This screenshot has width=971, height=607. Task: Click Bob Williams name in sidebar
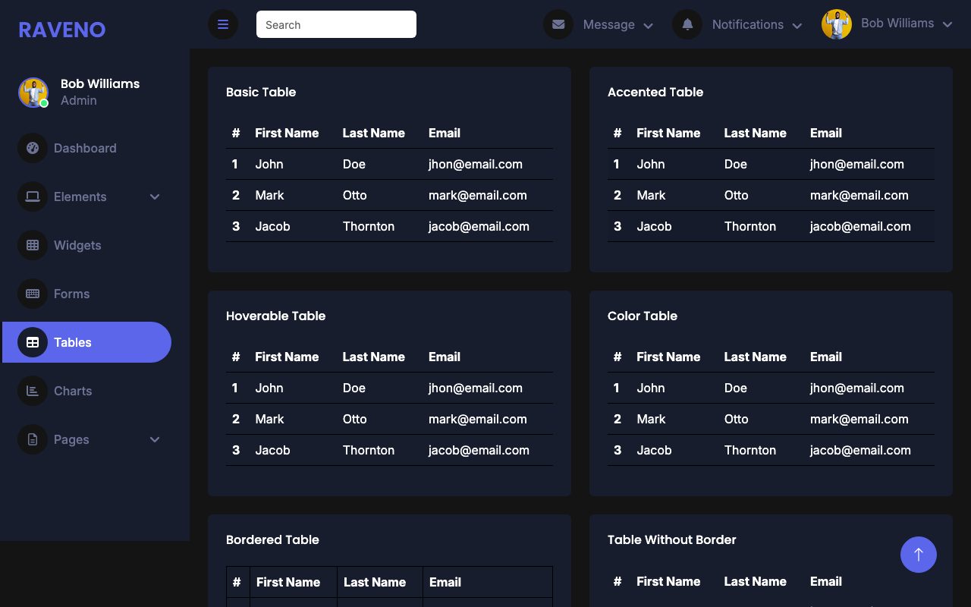(x=100, y=83)
